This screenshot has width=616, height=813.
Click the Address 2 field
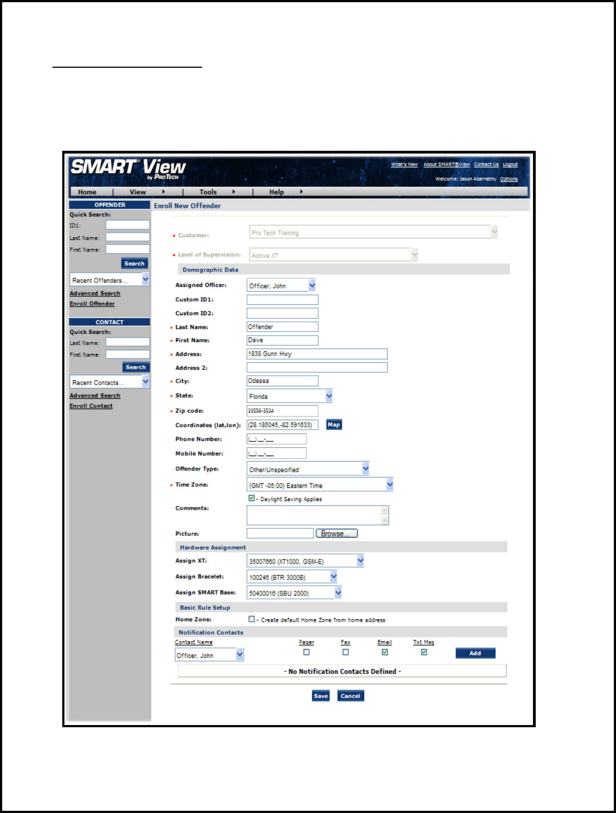317,368
